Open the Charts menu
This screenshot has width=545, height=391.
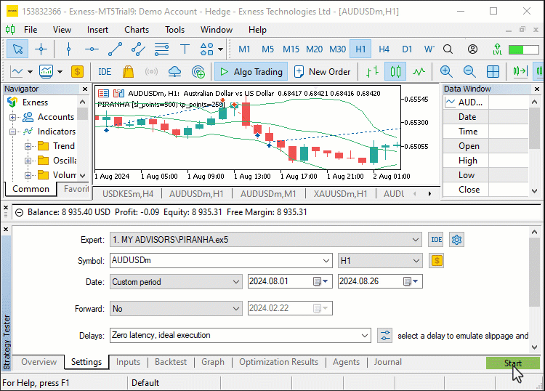(137, 30)
